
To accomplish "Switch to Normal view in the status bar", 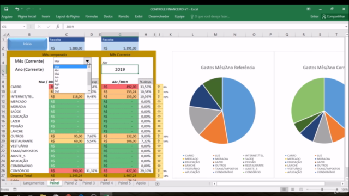I will [x=284, y=189].
